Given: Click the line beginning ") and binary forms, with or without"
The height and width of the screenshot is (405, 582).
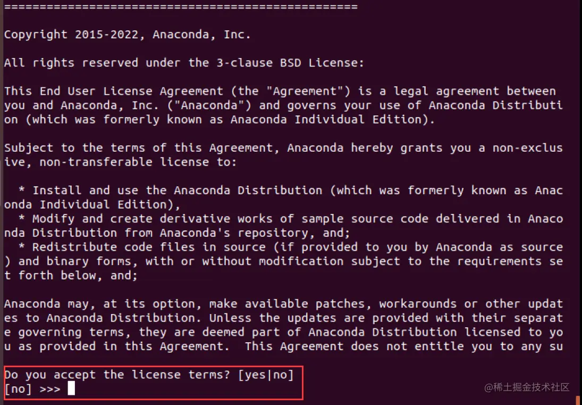Looking at the screenshot, I should click(284, 261).
